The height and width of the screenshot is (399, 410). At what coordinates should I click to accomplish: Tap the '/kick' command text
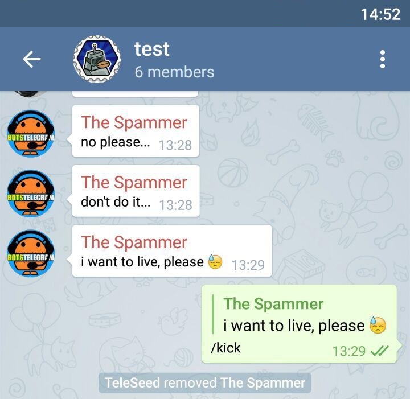[225, 348]
